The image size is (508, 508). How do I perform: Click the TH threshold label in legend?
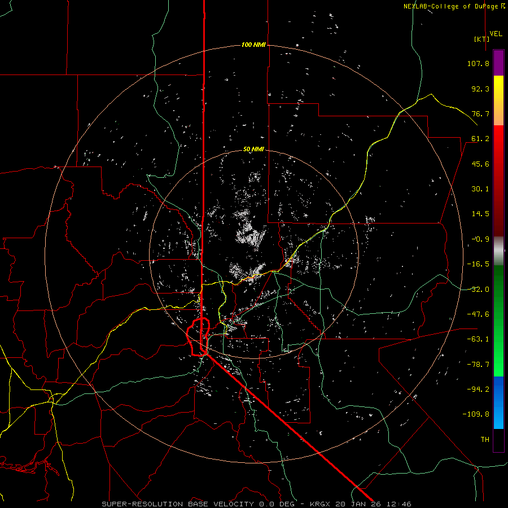click(x=485, y=440)
